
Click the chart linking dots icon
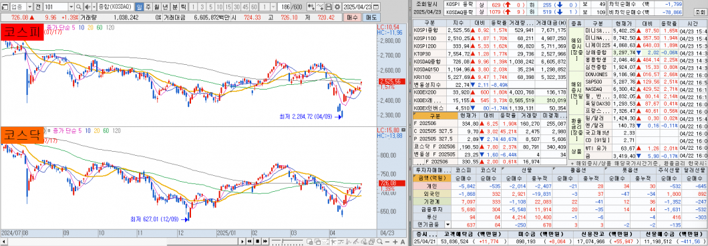(311, 7)
